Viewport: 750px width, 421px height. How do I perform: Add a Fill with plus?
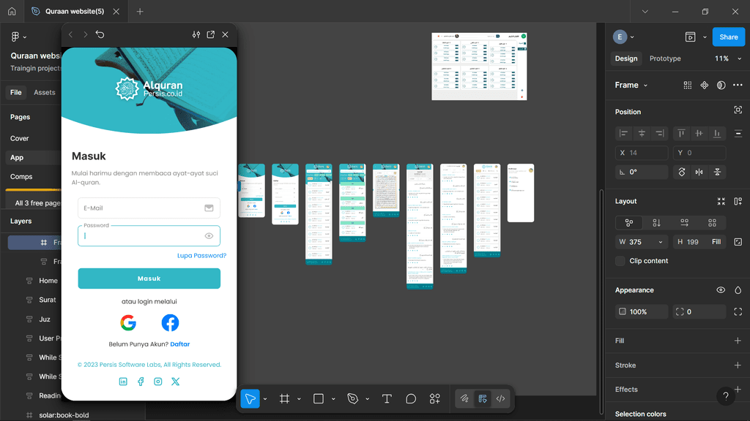[x=738, y=341]
